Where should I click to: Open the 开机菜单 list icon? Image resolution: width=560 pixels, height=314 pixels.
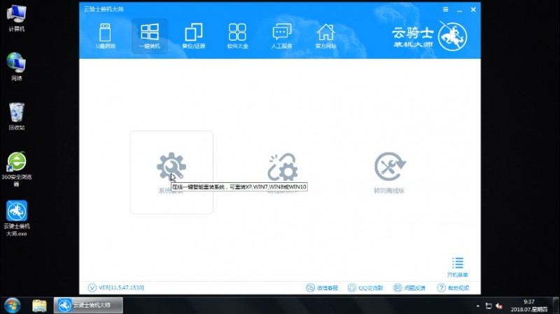(458, 263)
